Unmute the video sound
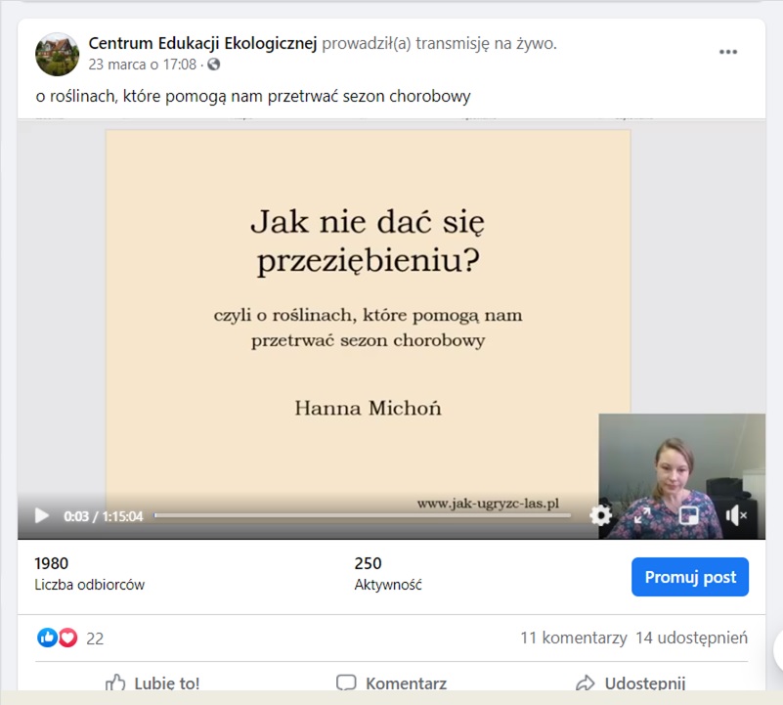Screen dimensions: 783x705 [736, 515]
